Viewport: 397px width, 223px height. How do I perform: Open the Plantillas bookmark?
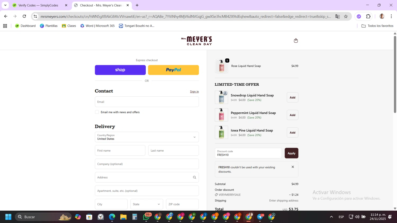(49, 26)
